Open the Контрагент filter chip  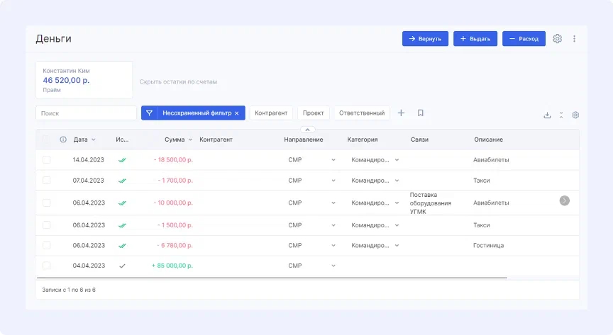pyautogui.click(x=271, y=113)
